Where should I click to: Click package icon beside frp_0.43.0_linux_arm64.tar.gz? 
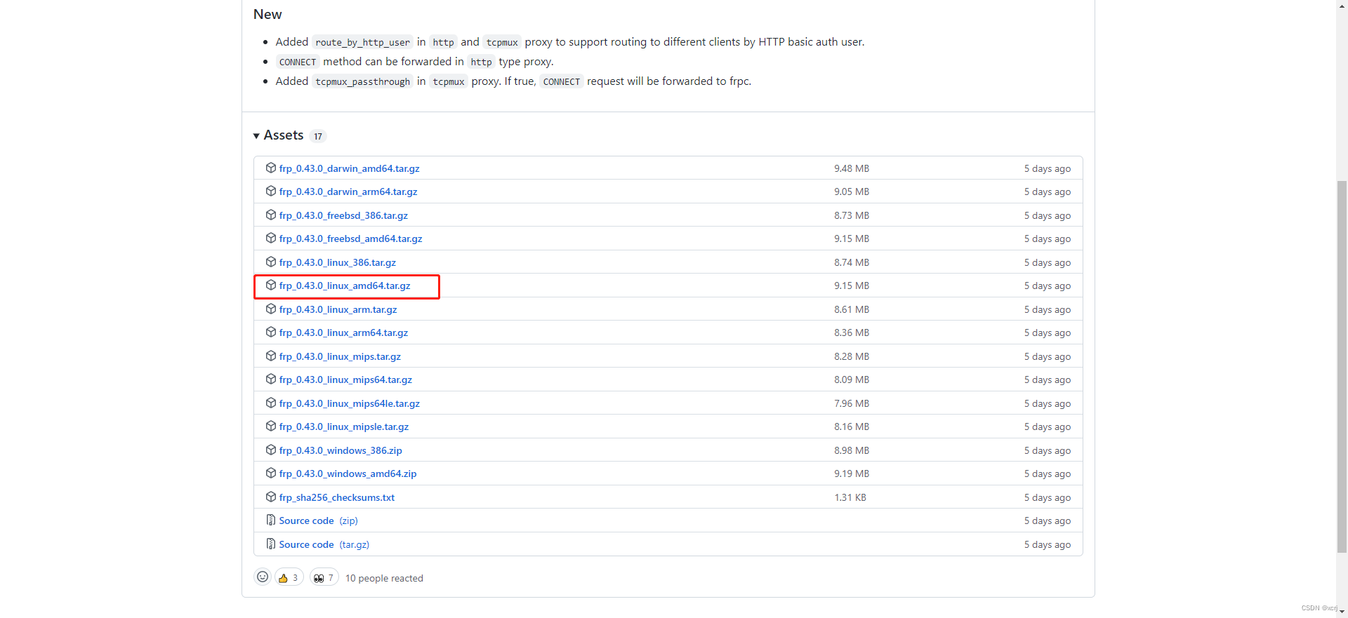pos(271,332)
